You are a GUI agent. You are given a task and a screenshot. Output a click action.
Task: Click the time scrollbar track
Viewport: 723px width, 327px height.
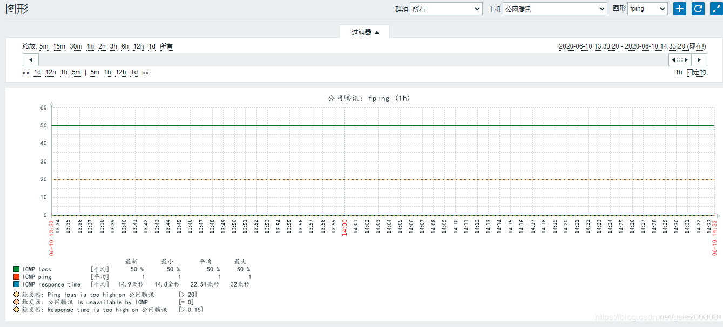point(353,60)
